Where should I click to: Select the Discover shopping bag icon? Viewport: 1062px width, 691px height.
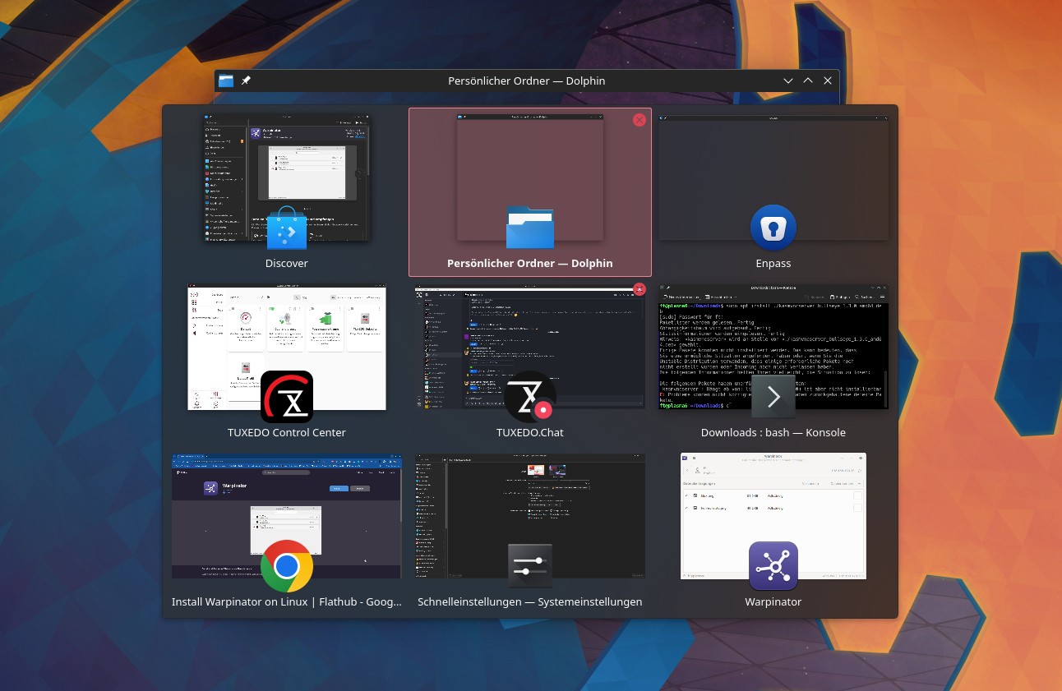pos(287,228)
